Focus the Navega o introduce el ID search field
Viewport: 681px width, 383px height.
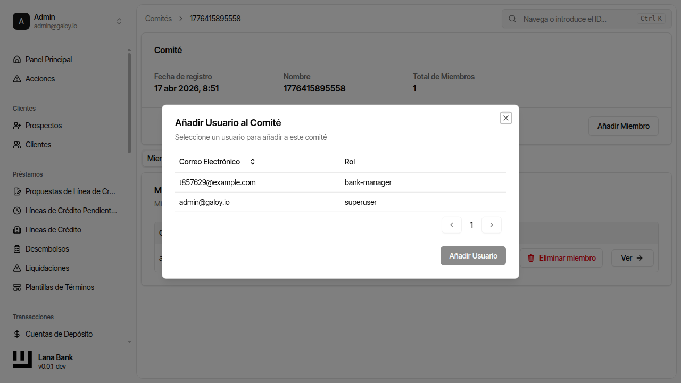(577, 19)
